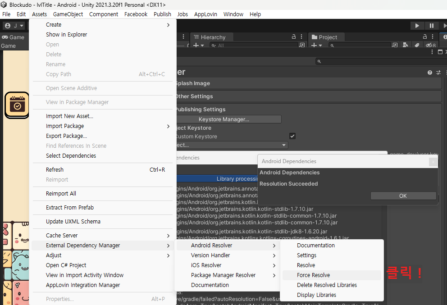Open the keystore Select dropdown
Screen dimensions: 447x305
tap(232, 145)
